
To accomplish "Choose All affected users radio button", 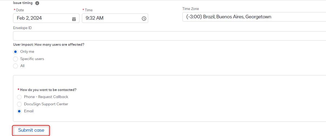I will click(15, 66).
